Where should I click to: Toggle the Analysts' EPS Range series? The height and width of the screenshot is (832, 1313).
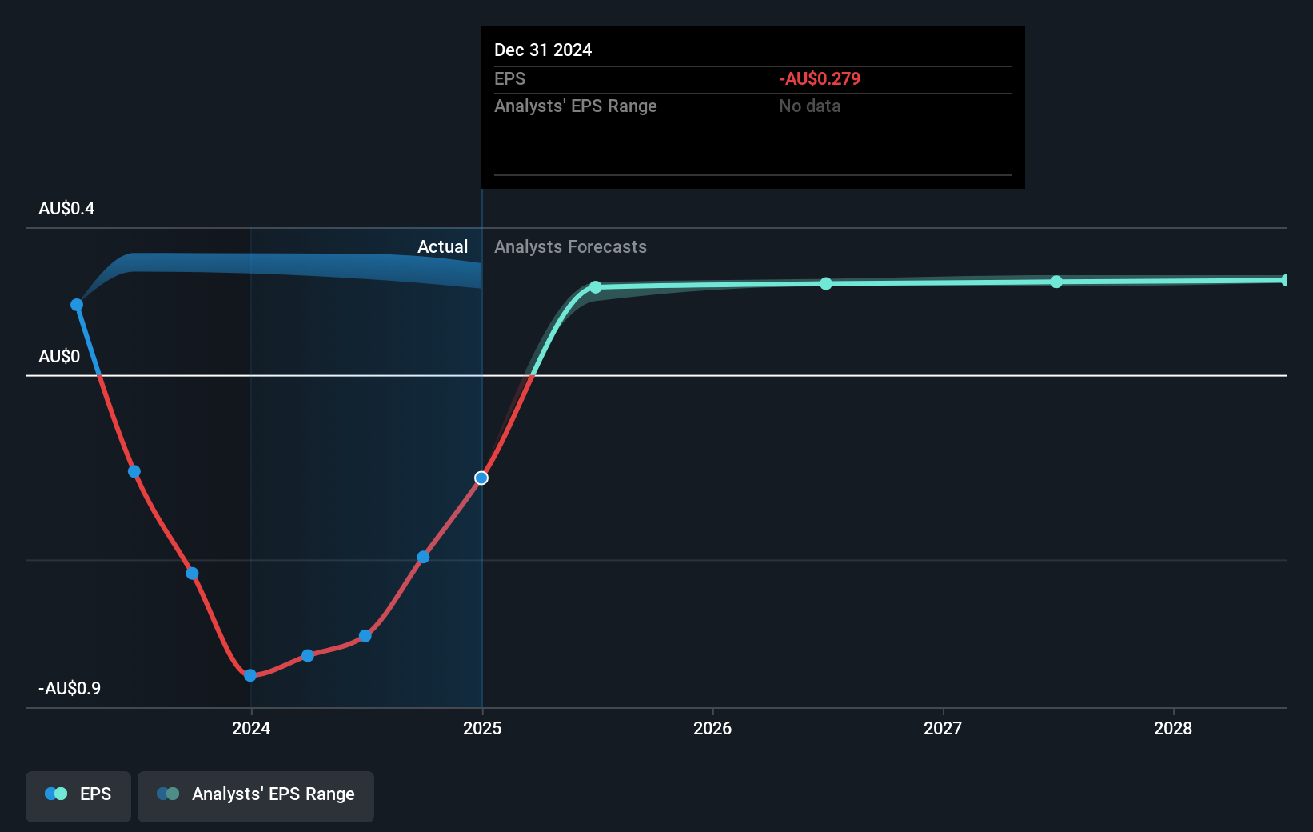pyautogui.click(x=256, y=796)
